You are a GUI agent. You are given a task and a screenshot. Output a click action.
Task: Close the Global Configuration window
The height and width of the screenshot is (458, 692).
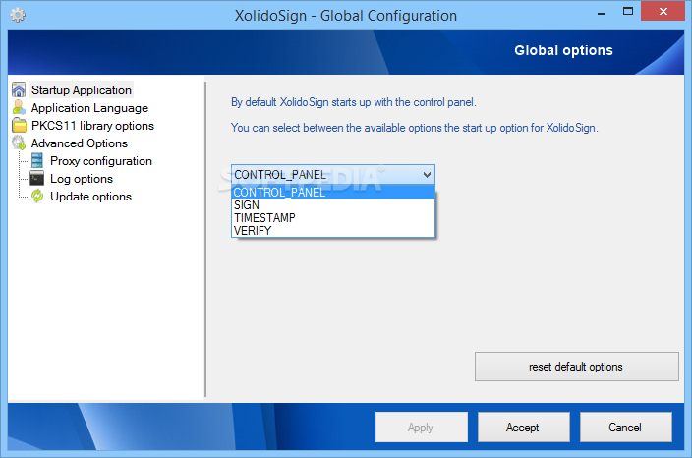coord(663,12)
